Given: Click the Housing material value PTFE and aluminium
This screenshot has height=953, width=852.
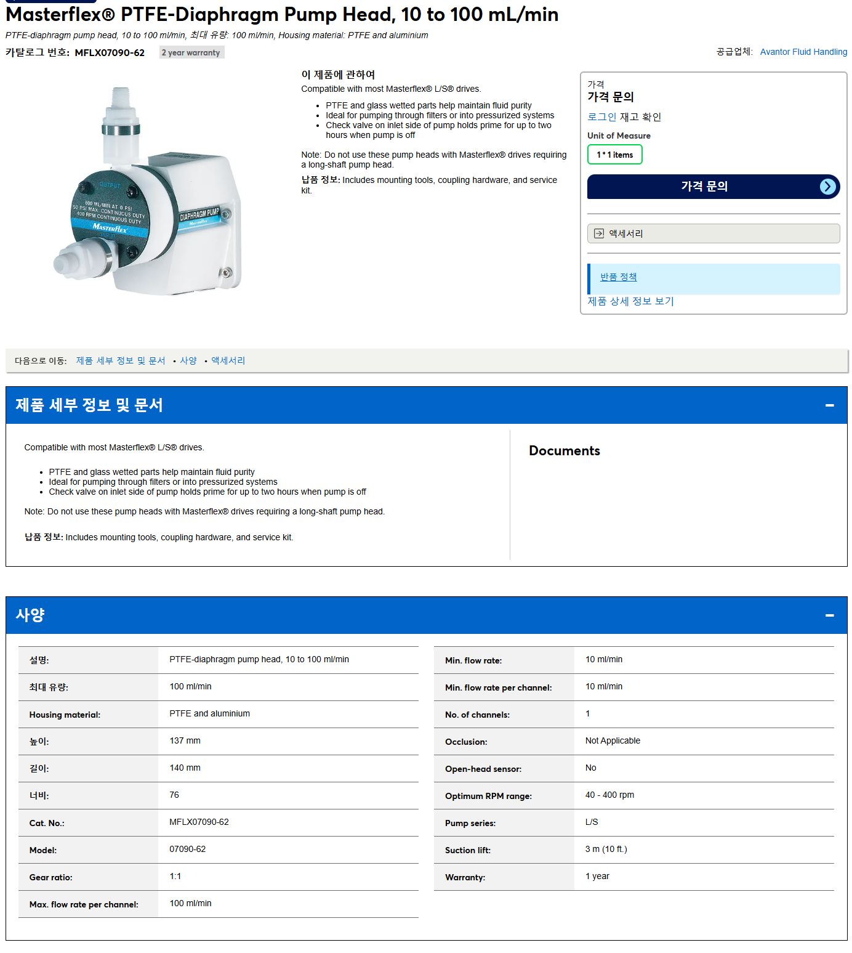Looking at the screenshot, I should pyautogui.click(x=210, y=714).
